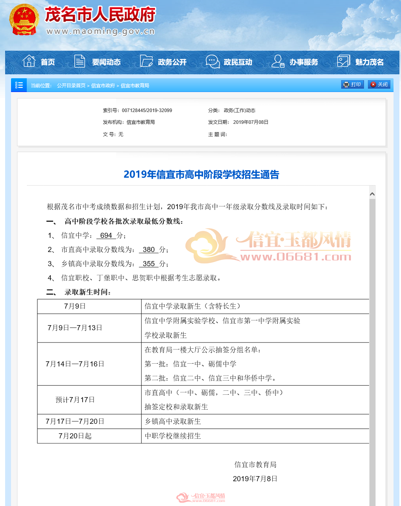Click the picture icon for 魅力茂名
401x506 pixels.
pyautogui.click(x=344, y=61)
